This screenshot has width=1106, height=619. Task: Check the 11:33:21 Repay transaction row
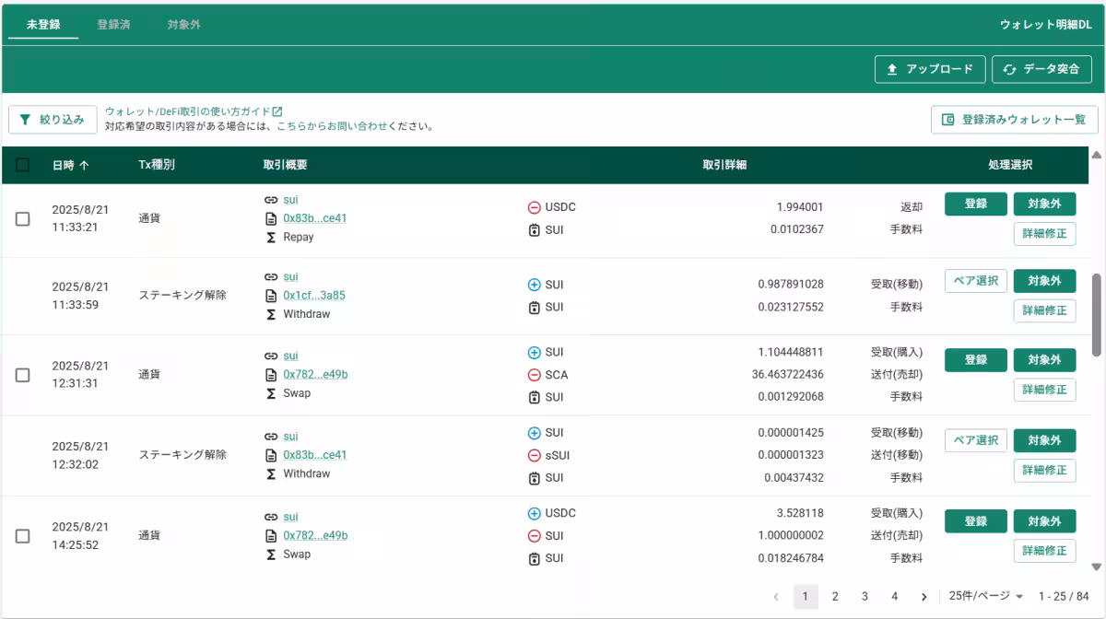[x=23, y=219]
